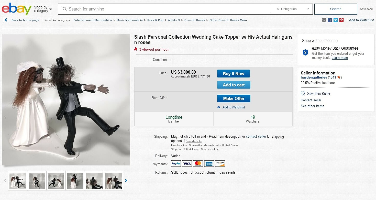The height and width of the screenshot is (200, 376).
Task: Expand the All Categories combo box
Action: tap(292, 9)
